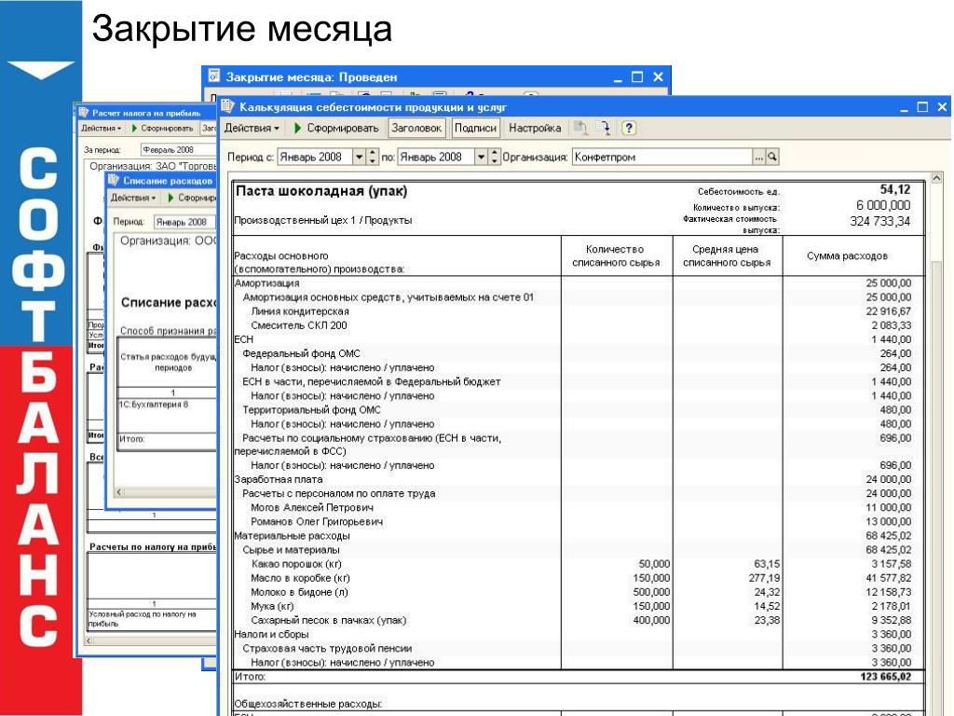This screenshot has height=716, width=954.
Task: Click column header Средняя цена списанного сырья
Action: tap(727, 255)
